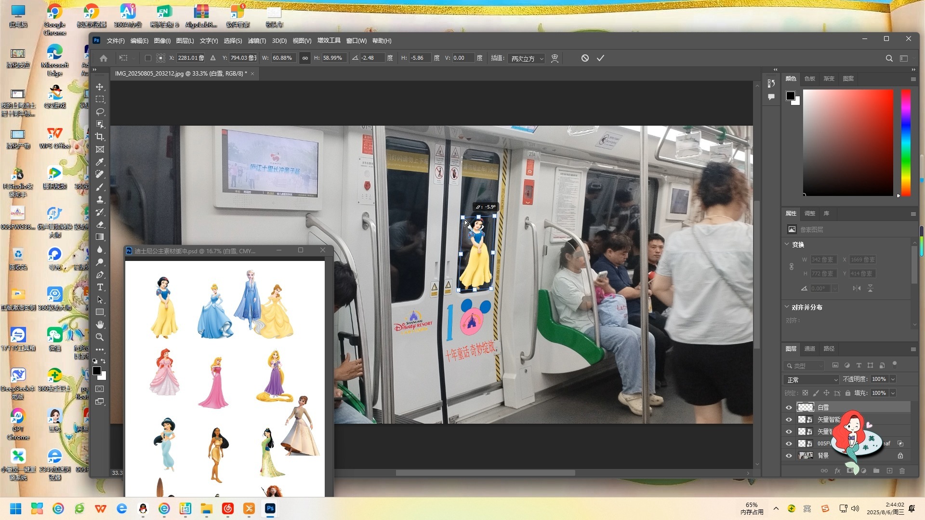Delete layer using trash icon
925x520 pixels.
pyautogui.click(x=902, y=470)
